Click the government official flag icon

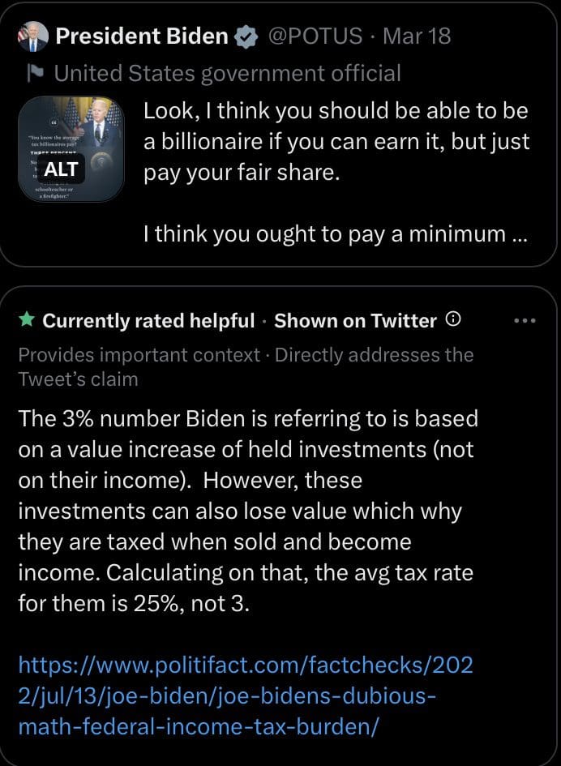(33, 74)
